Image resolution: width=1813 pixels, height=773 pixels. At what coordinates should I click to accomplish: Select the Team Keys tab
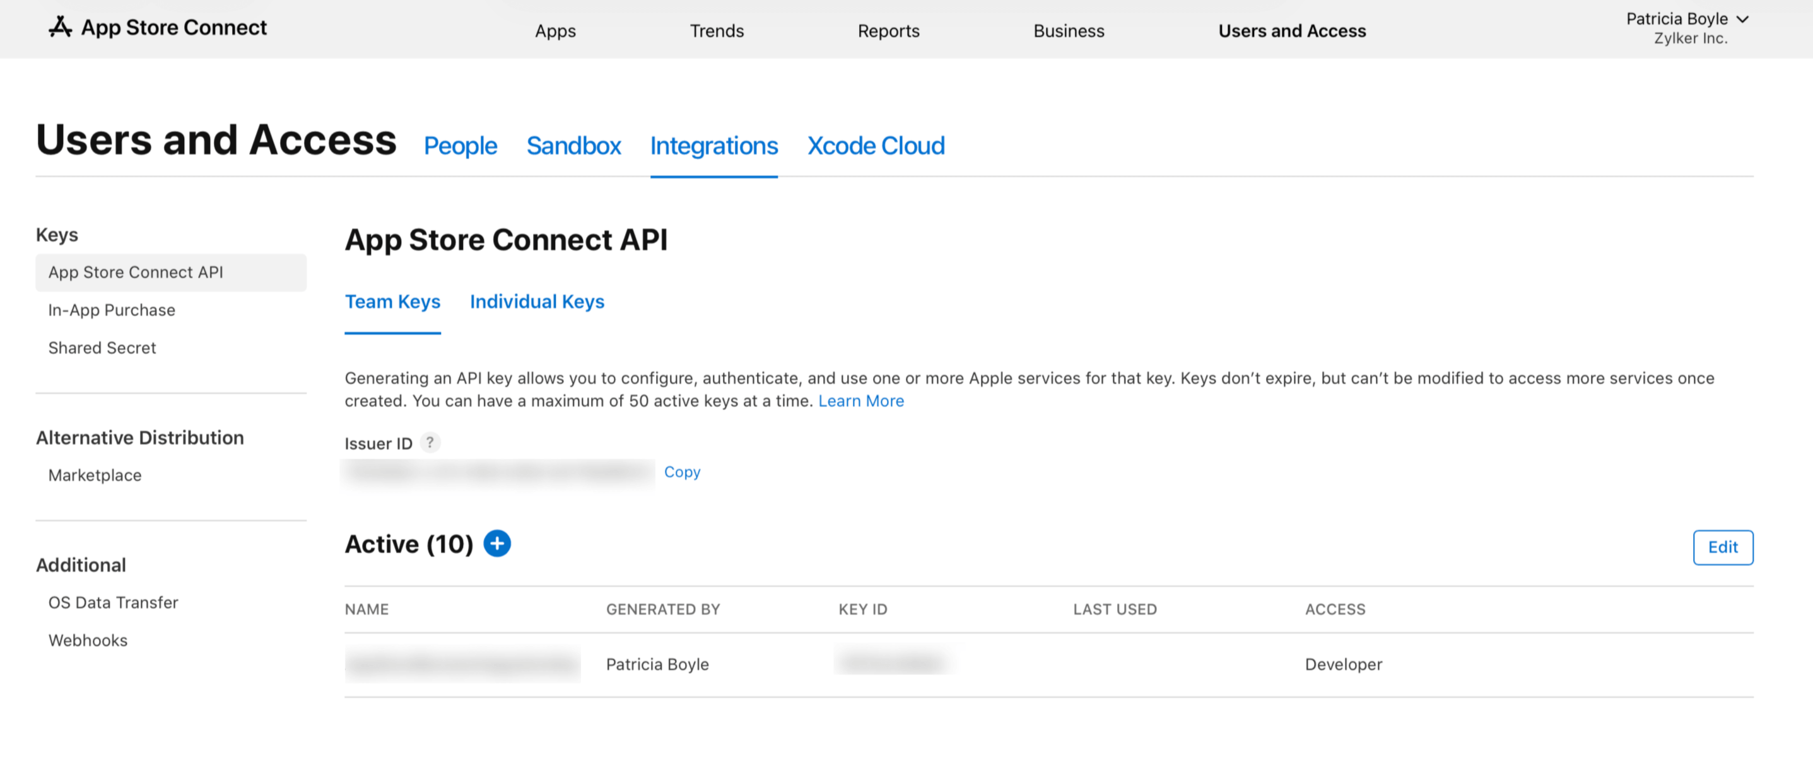(392, 302)
